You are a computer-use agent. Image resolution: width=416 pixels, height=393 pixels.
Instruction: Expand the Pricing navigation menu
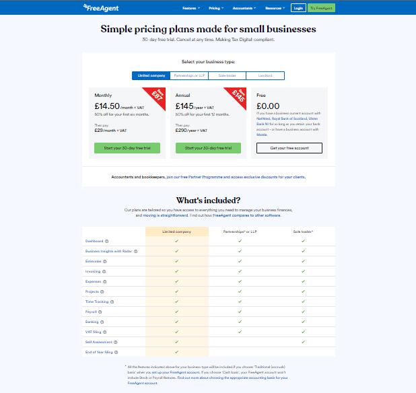click(x=216, y=8)
